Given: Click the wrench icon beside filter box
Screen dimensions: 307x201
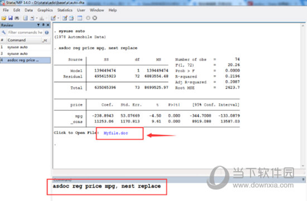Looking at the screenshot, I should coord(3,32).
